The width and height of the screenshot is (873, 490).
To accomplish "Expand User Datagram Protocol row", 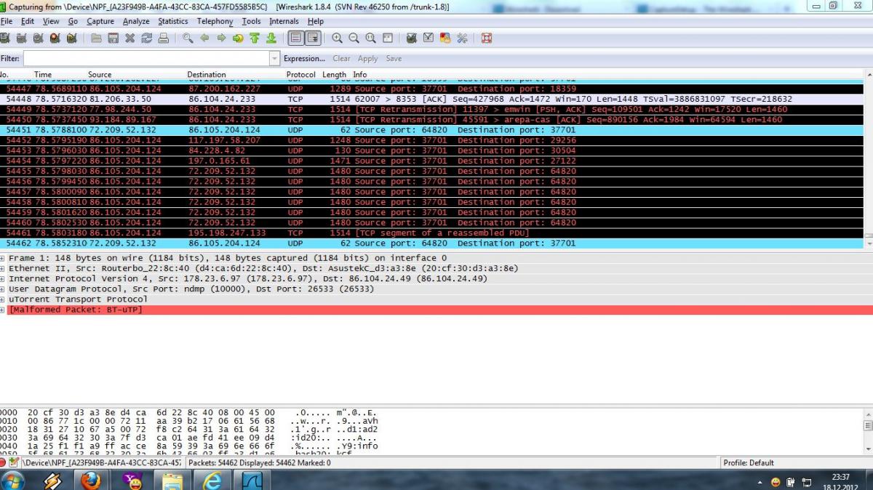I will click(x=3, y=289).
